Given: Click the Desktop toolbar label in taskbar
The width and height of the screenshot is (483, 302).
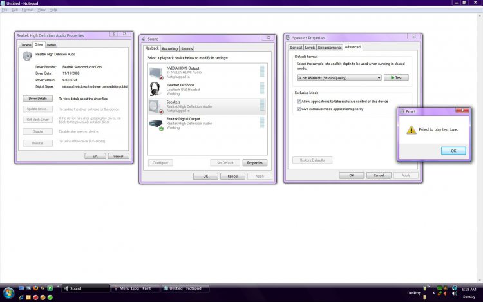Looking at the screenshot, I should (414, 293).
